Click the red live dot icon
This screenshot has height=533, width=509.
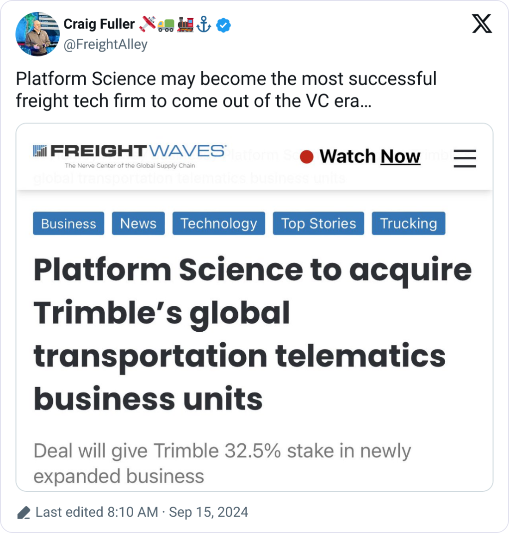(306, 157)
